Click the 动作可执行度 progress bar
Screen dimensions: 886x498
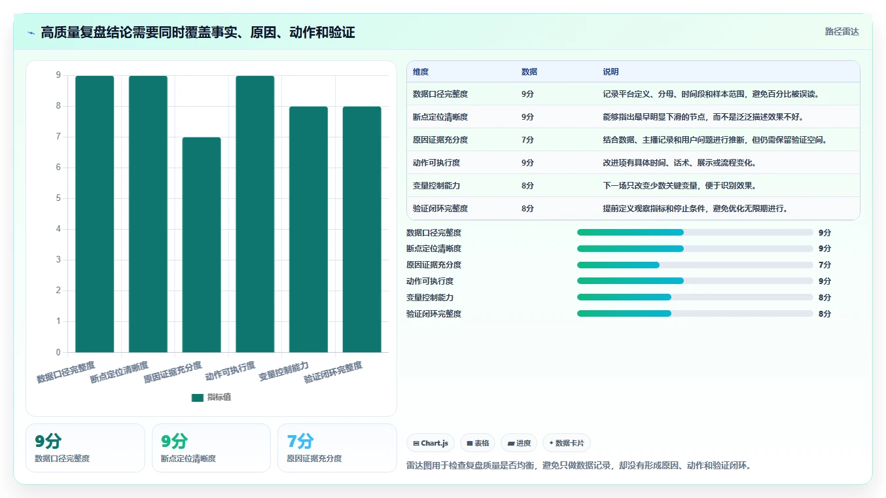[695, 281]
